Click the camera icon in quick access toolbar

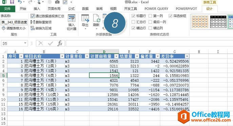click(x=57, y=2)
